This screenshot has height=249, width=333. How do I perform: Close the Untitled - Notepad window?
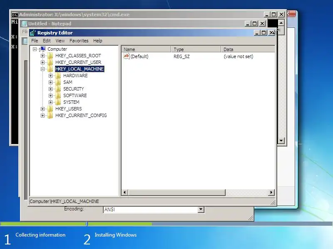tap(262, 24)
